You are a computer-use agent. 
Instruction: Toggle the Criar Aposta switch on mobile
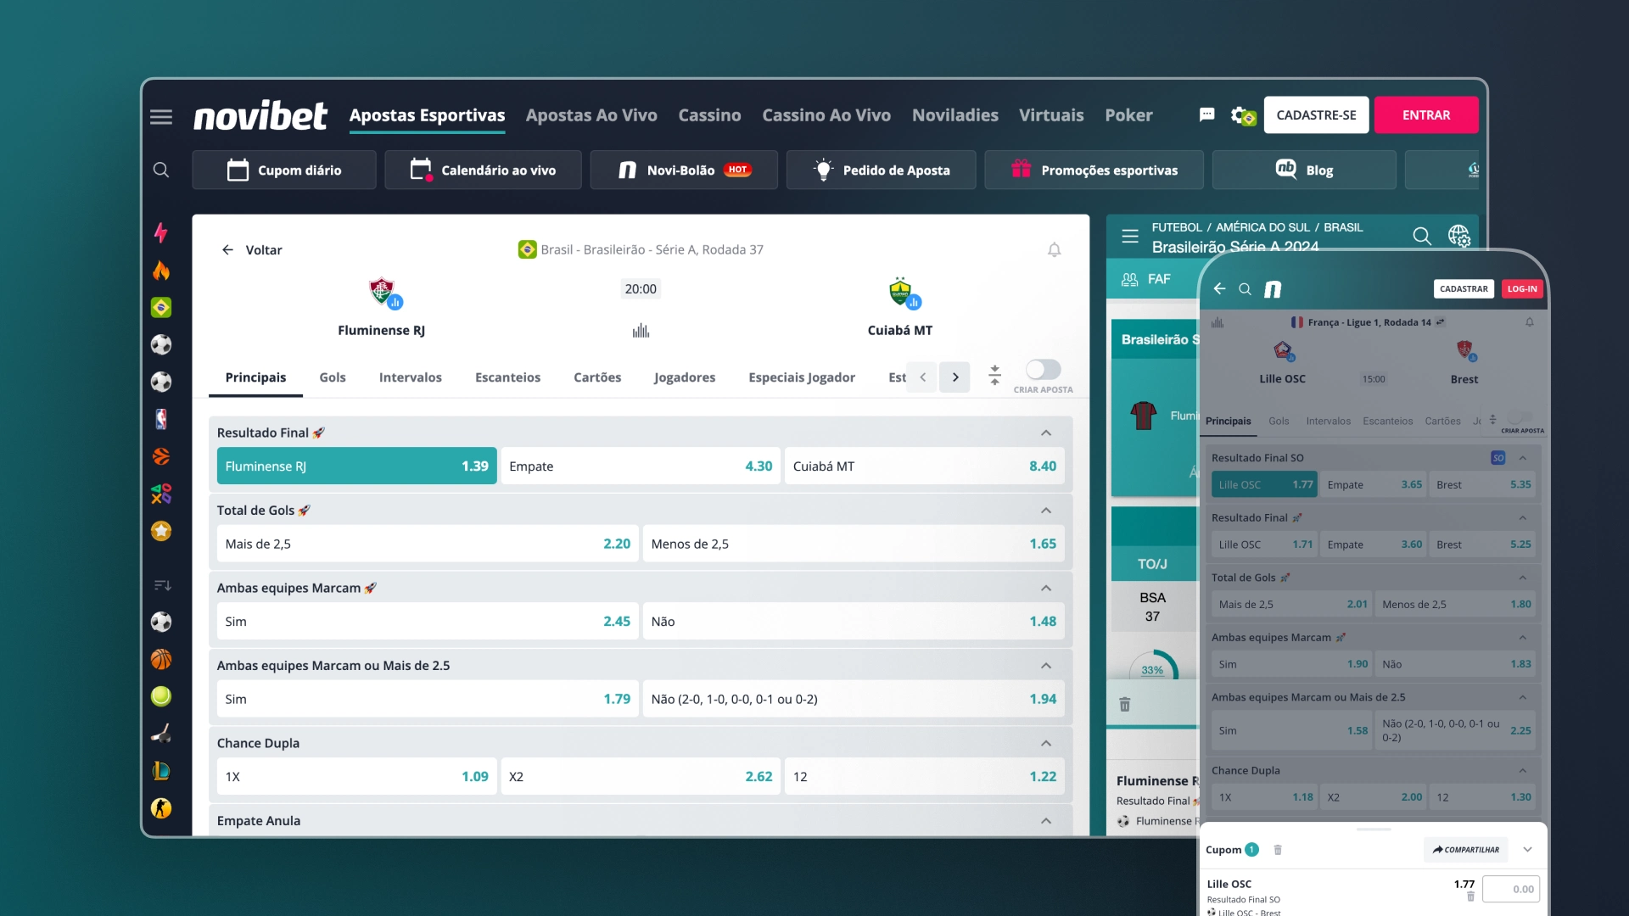(1521, 418)
